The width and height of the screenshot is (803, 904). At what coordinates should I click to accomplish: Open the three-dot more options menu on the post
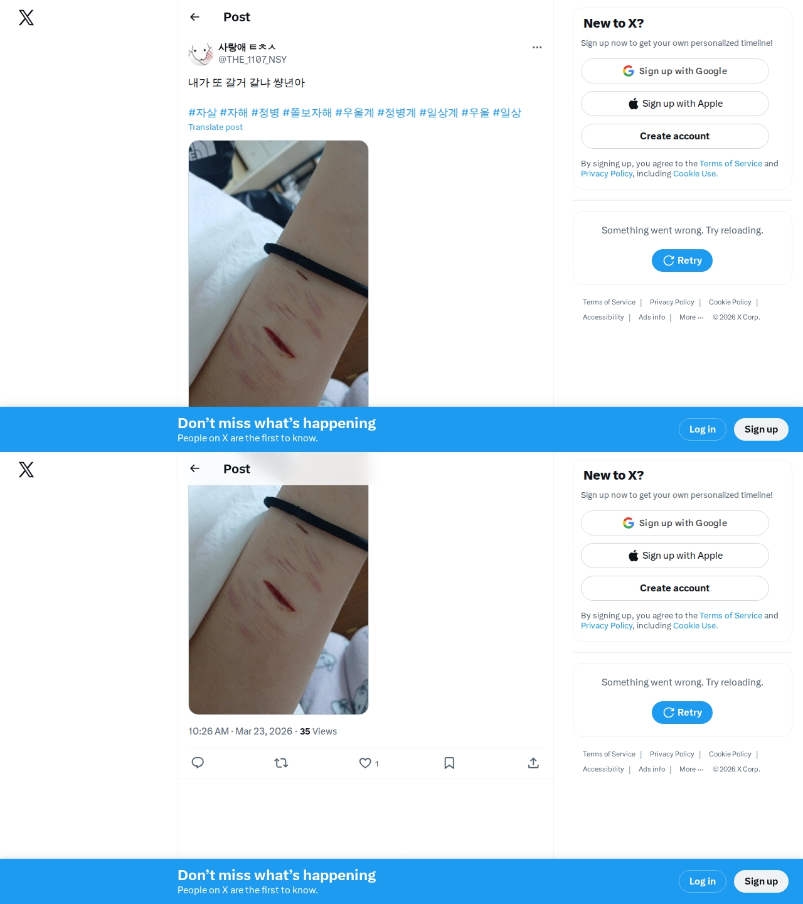tap(537, 47)
